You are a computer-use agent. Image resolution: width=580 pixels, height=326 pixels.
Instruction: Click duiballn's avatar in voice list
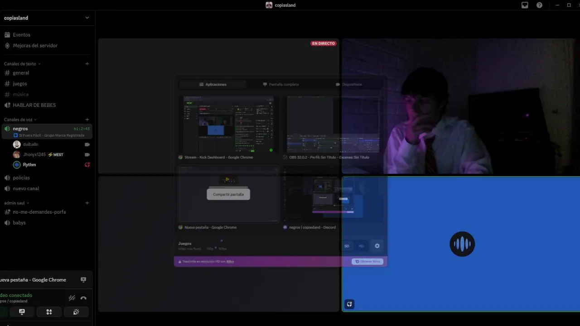17,144
